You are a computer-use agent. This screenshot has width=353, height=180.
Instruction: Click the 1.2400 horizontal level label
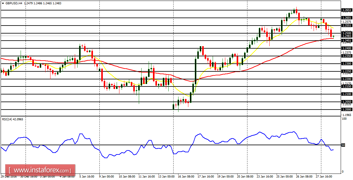[x=347, y=48]
